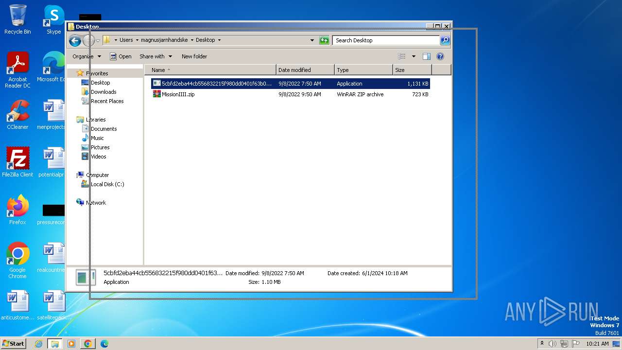
Task: Select Network in the navigation pane
Action: [96, 203]
